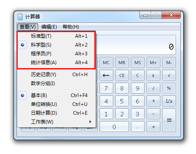This screenshot has height=154, width=196.
Task: Click the calculator result display
Action: coord(136,45)
